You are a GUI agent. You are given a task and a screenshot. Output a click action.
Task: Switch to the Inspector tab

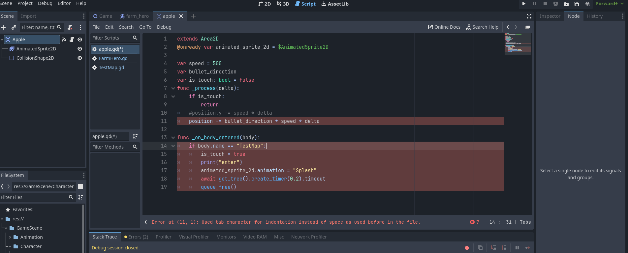550,16
